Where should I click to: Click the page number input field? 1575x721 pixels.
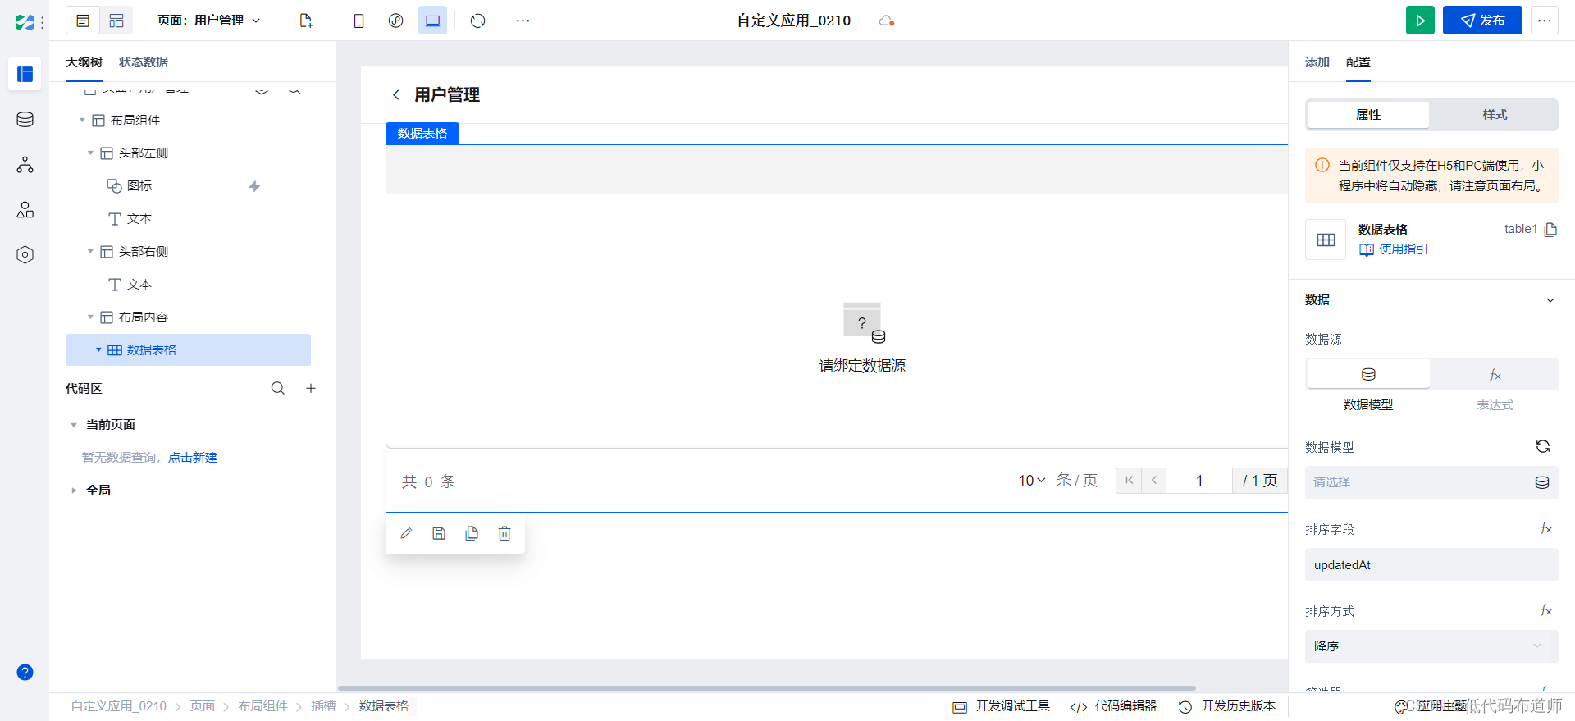tap(1199, 481)
